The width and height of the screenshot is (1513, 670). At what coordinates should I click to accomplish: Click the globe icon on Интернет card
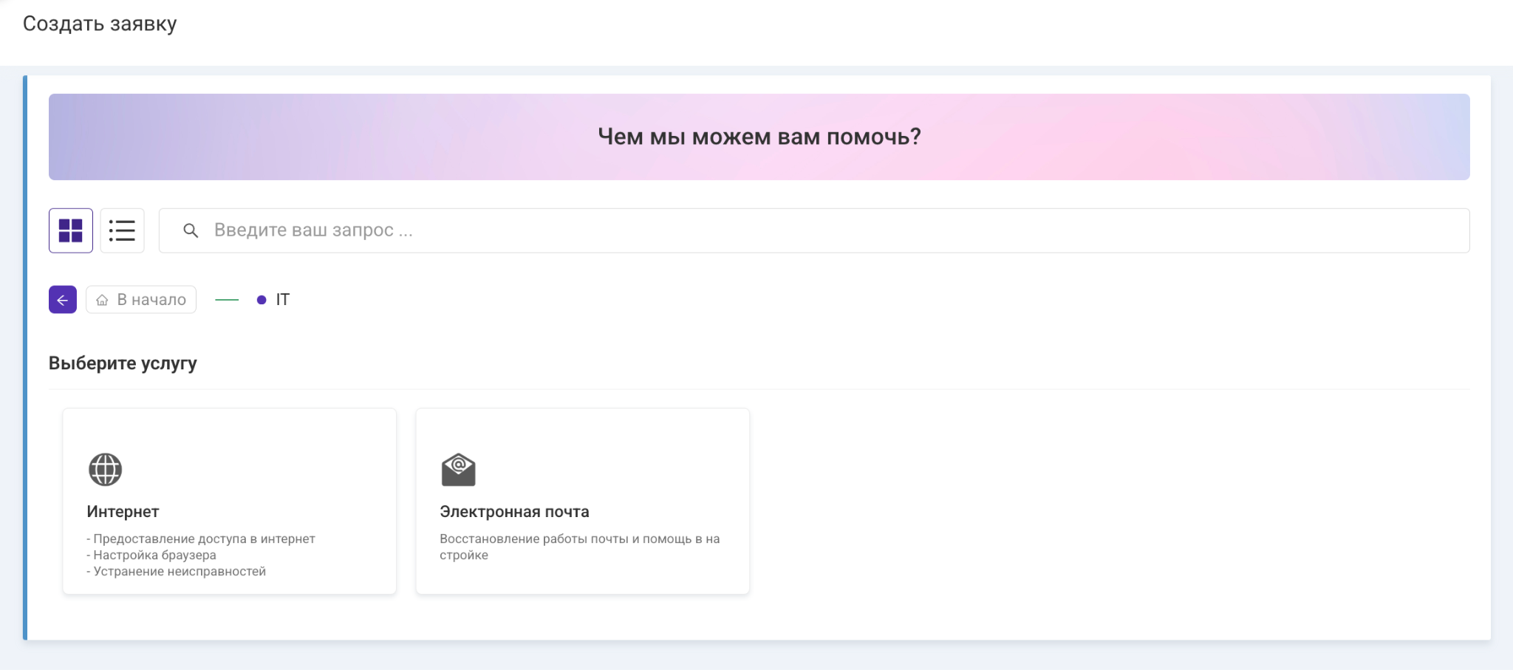tap(105, 470)
